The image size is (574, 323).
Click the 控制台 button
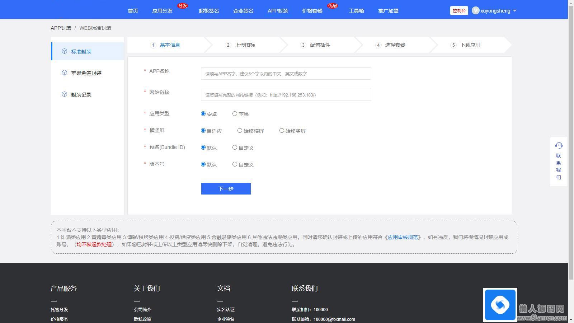coord(459,11)
